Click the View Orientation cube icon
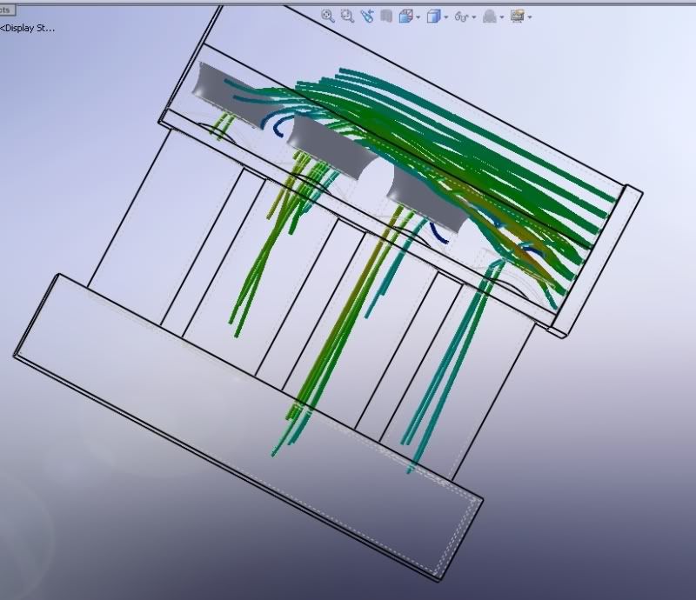This screenshot has height=600, width=696. [404, 15]
